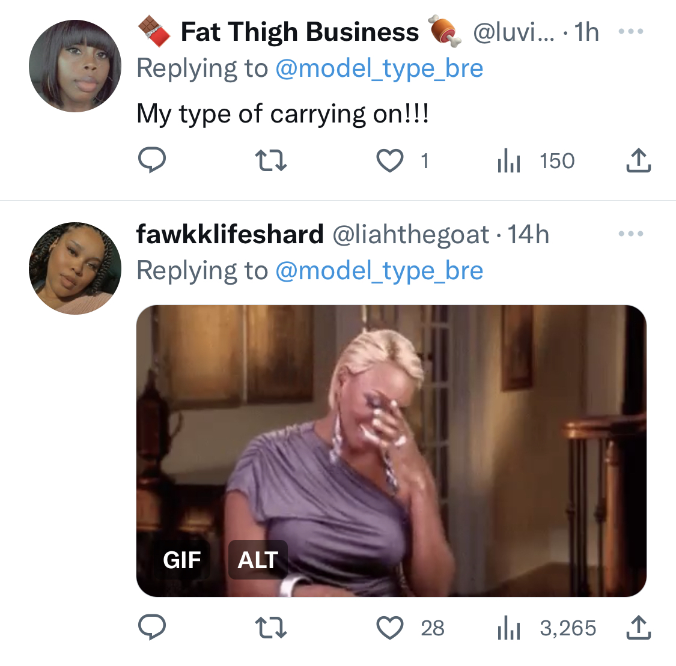
Task: Like the Fat Thigh Business tweet
Action: tap(390, 160)
